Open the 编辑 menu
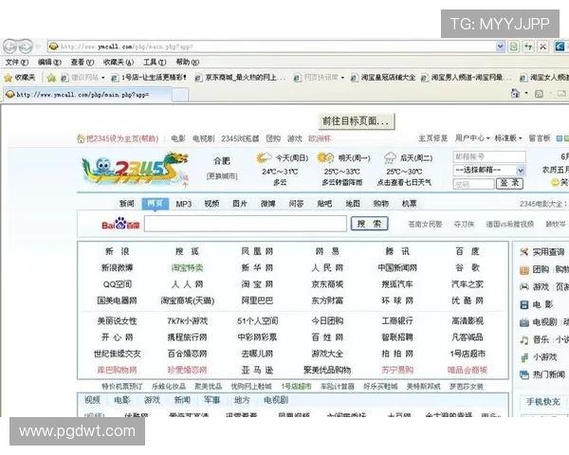Screen dimensions: 569x455 click(x=49, y=62)
